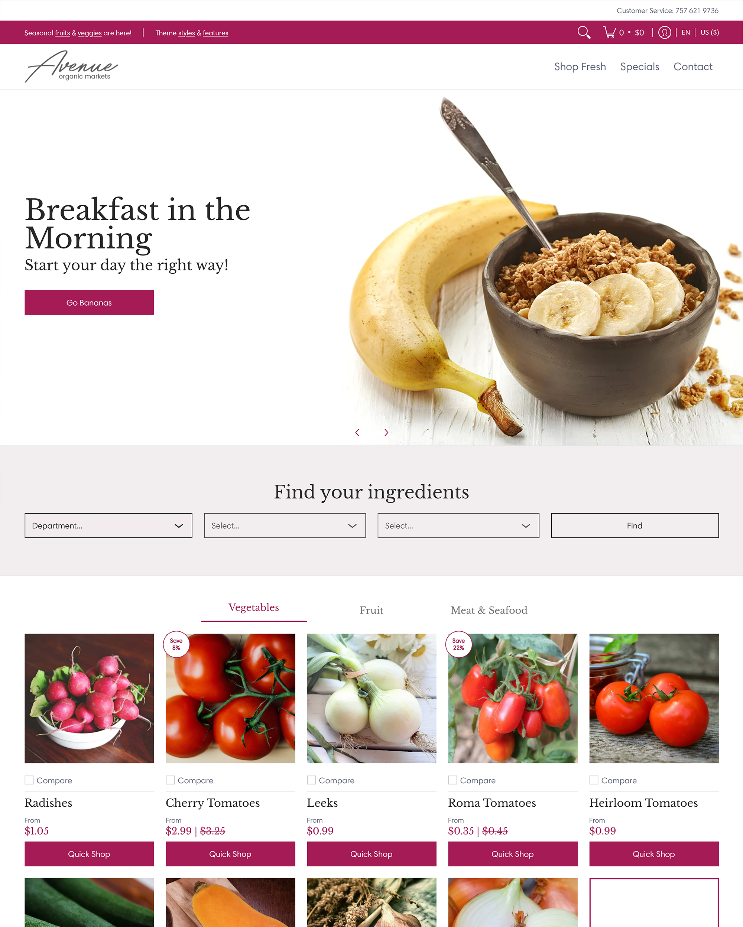Click the Go Bananas button

point(90,302)
